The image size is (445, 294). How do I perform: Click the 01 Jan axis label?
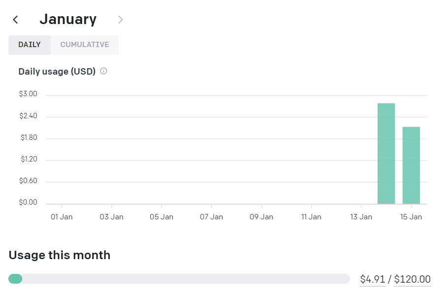(x=62, y=217)
